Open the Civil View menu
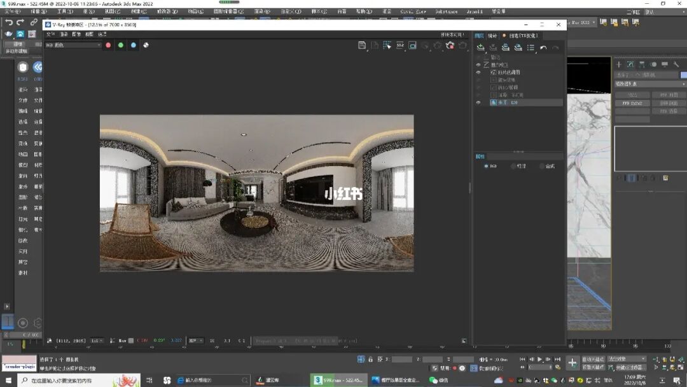This screenshot has width=687, height=387. [413, 11]
